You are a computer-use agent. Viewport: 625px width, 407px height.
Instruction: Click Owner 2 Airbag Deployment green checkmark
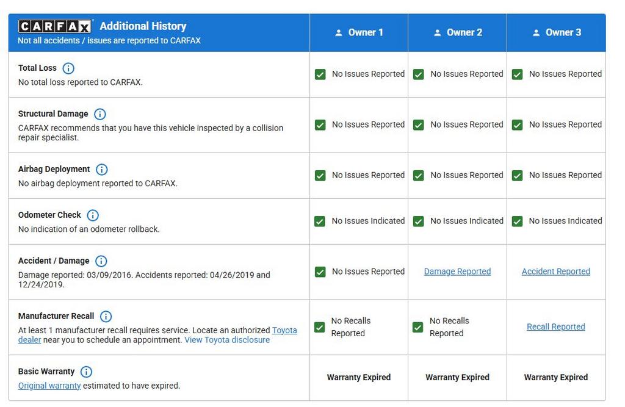click(x=418, y=176)
